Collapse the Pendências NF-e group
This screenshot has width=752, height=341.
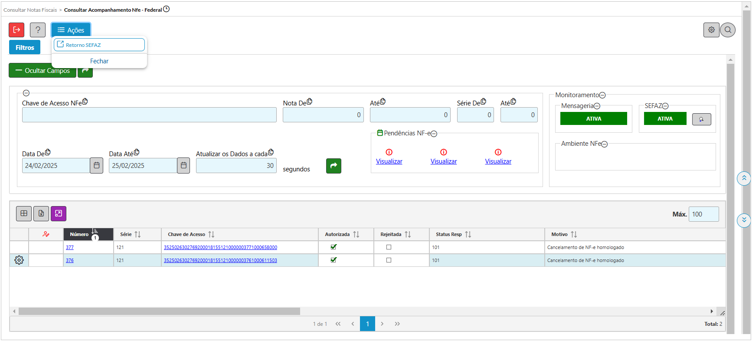(434, 134)
